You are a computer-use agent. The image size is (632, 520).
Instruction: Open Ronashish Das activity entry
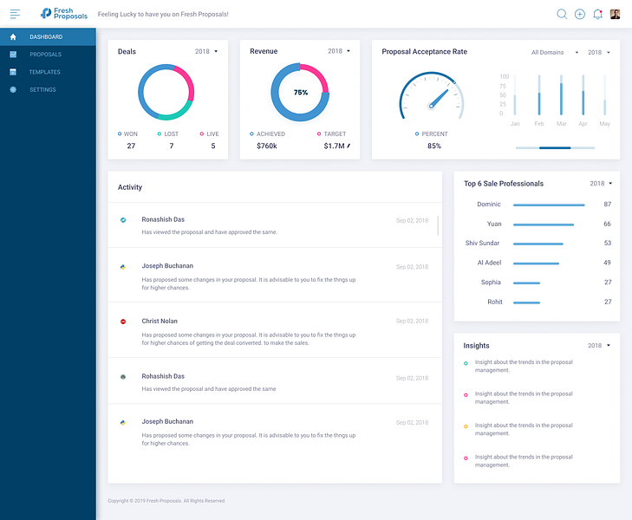[x=275, y=225]
